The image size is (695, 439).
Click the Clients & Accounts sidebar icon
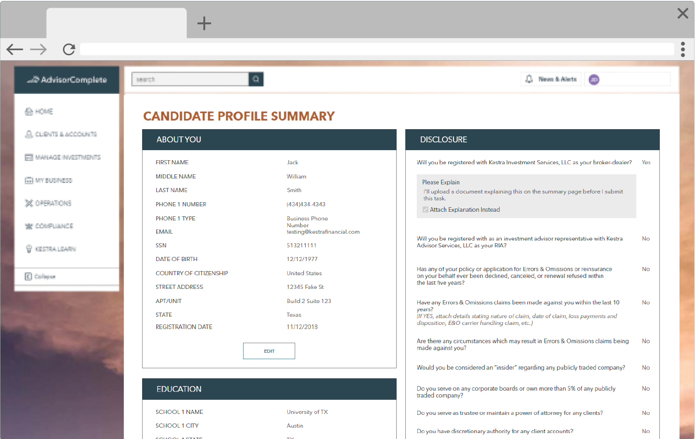[x=29, y=134]
